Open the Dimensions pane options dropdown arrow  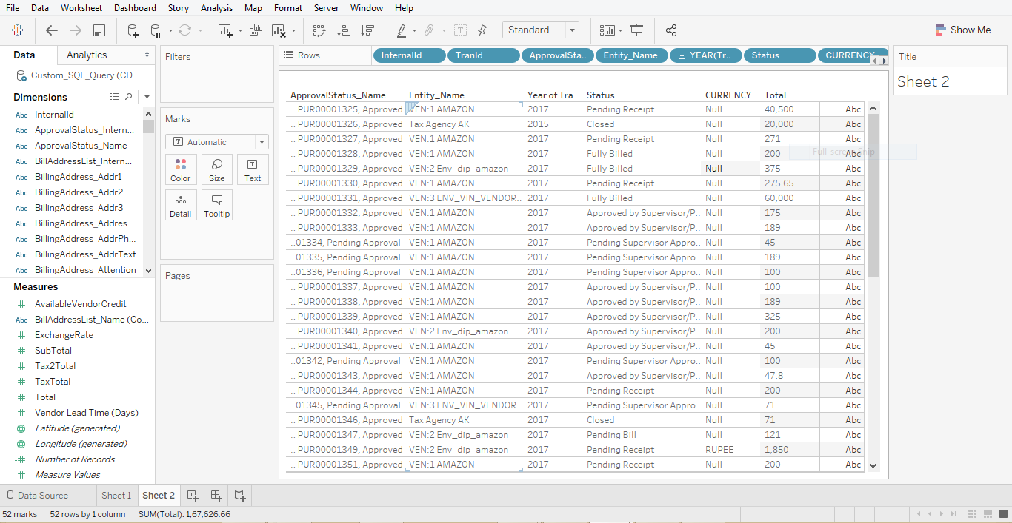pyautogui.click(x=146, y=97)
